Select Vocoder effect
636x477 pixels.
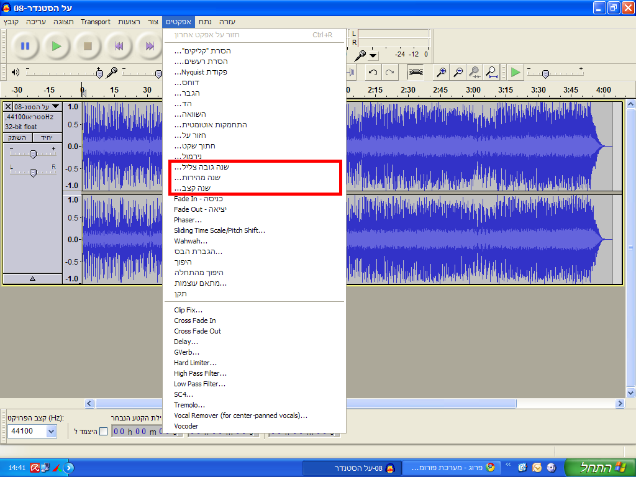point(254,426)
